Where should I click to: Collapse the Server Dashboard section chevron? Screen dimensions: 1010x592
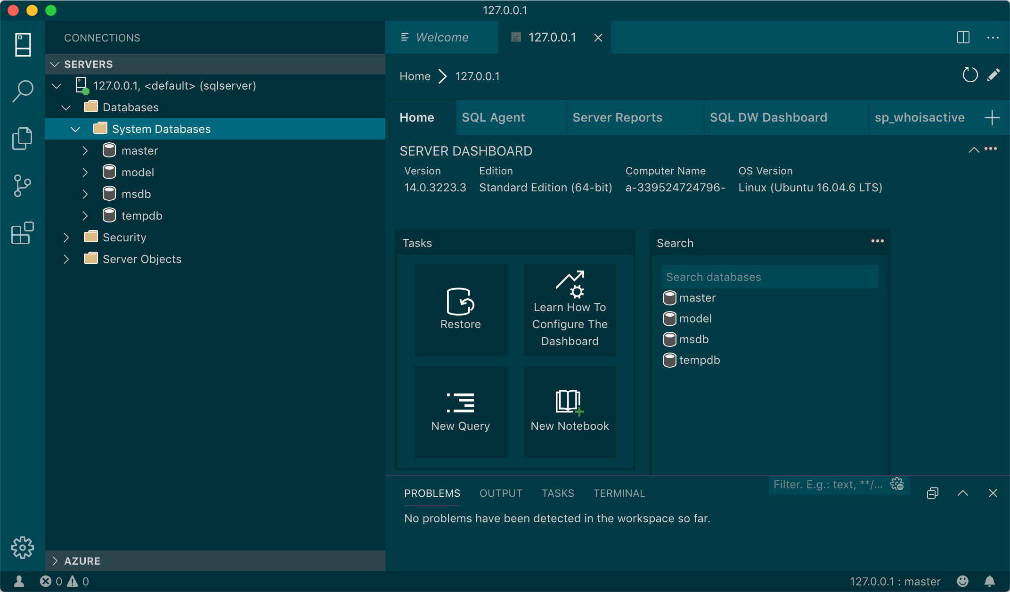(x=974, y=150)
